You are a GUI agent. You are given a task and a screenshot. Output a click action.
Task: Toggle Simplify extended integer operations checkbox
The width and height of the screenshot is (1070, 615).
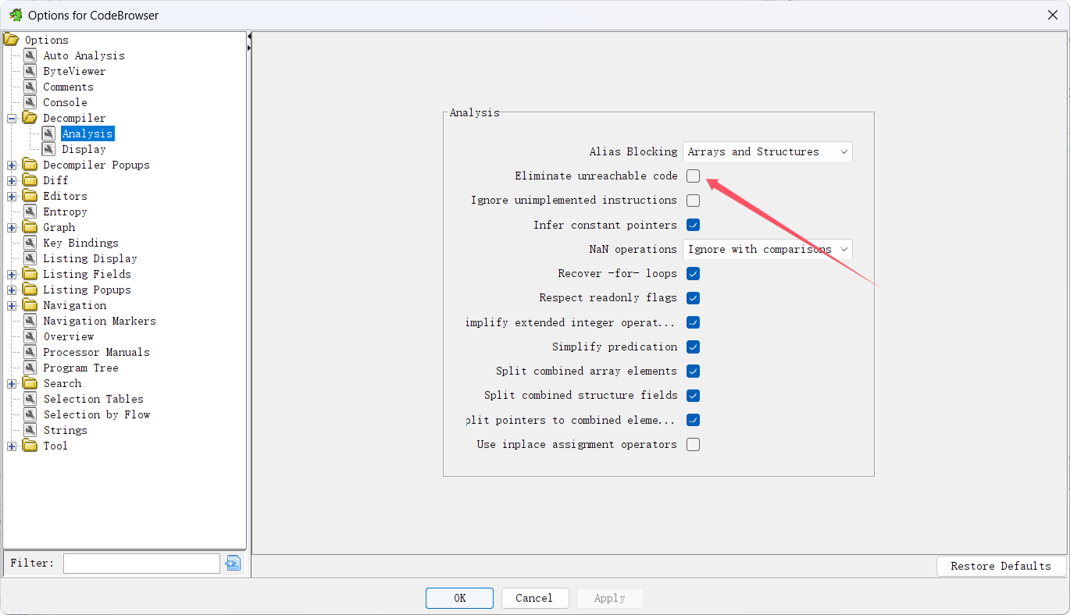[x=693, y=322]
